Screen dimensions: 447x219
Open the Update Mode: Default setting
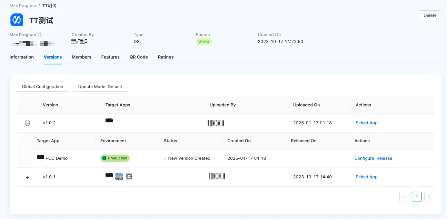click(100, 87)
